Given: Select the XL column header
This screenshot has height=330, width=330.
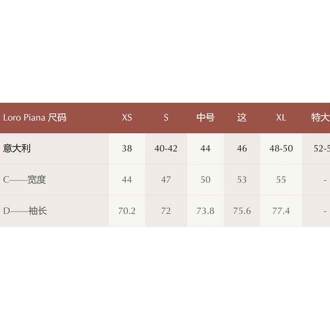Looking at the screenshot, I should (x=281, y=118).
